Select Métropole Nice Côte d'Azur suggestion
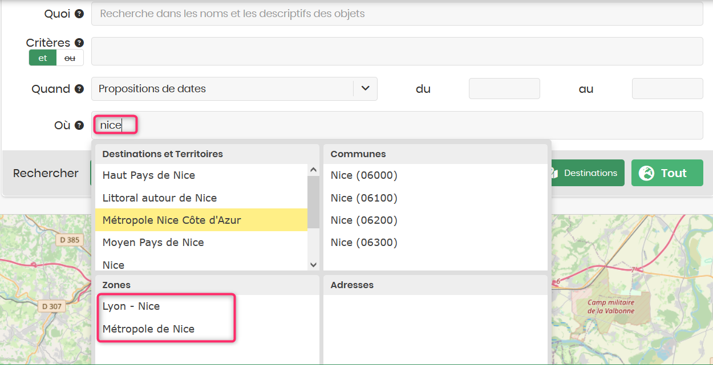The image size is (713, 365). (x=201, y=220)
